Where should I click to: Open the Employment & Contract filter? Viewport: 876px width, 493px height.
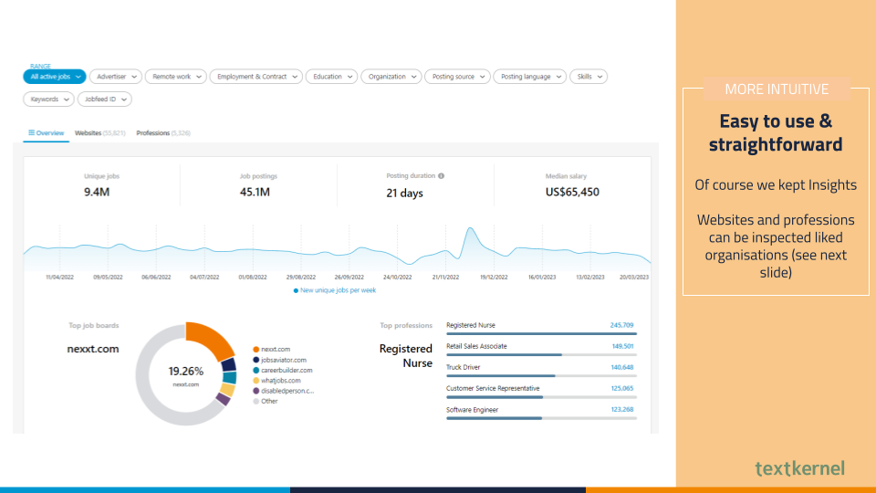[255, 77]
